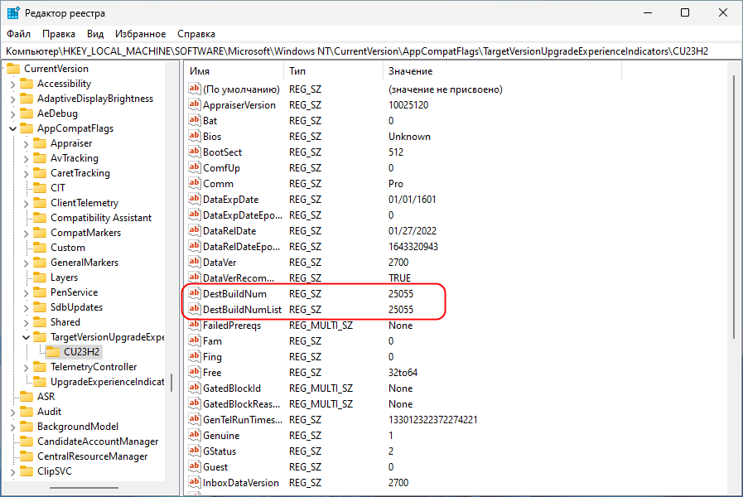Click the ClipSVC folder icon

pyautogui.click(x=27, y=471)
